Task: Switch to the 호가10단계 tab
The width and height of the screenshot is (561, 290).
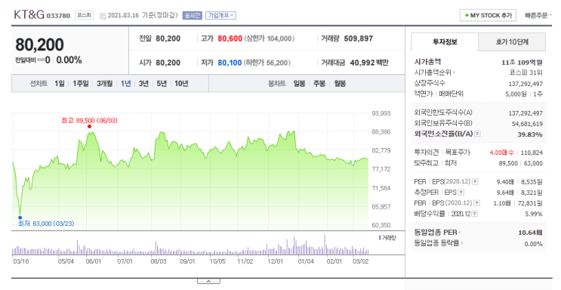Action: 512,42
